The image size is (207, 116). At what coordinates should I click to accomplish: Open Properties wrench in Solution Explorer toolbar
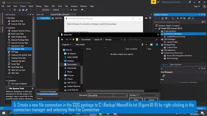[x=189, y=18]
